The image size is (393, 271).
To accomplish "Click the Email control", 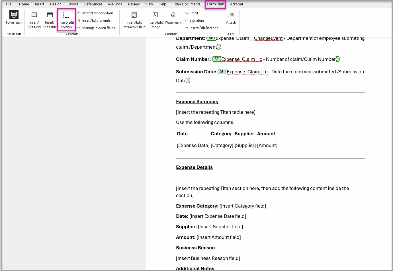I will tap(191, 13).
